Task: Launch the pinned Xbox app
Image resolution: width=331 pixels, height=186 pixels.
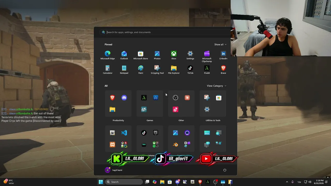Action: [x=174, y=55]
